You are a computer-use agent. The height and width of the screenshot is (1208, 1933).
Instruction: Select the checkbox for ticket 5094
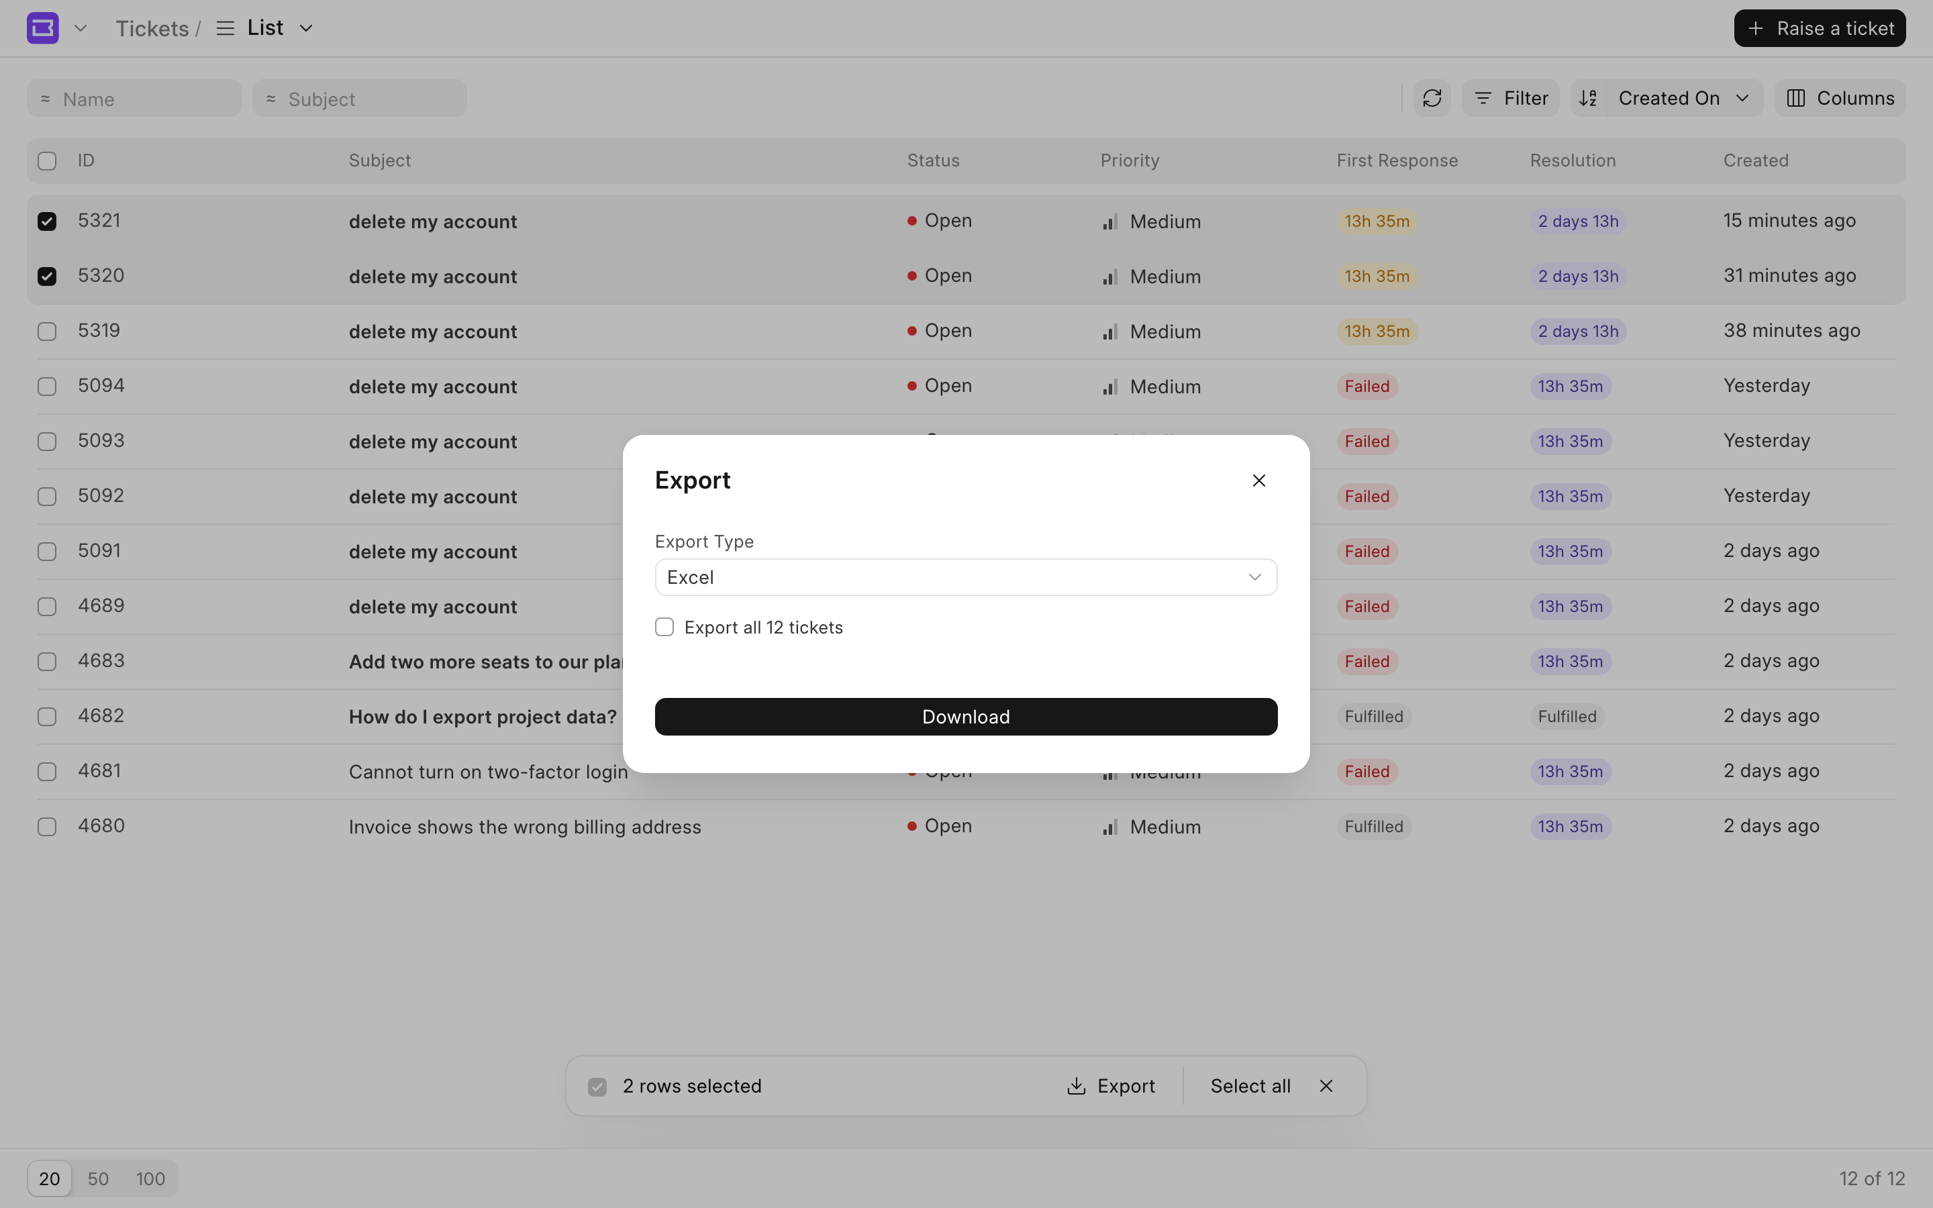pyautogui.click(x=47, y=387)
